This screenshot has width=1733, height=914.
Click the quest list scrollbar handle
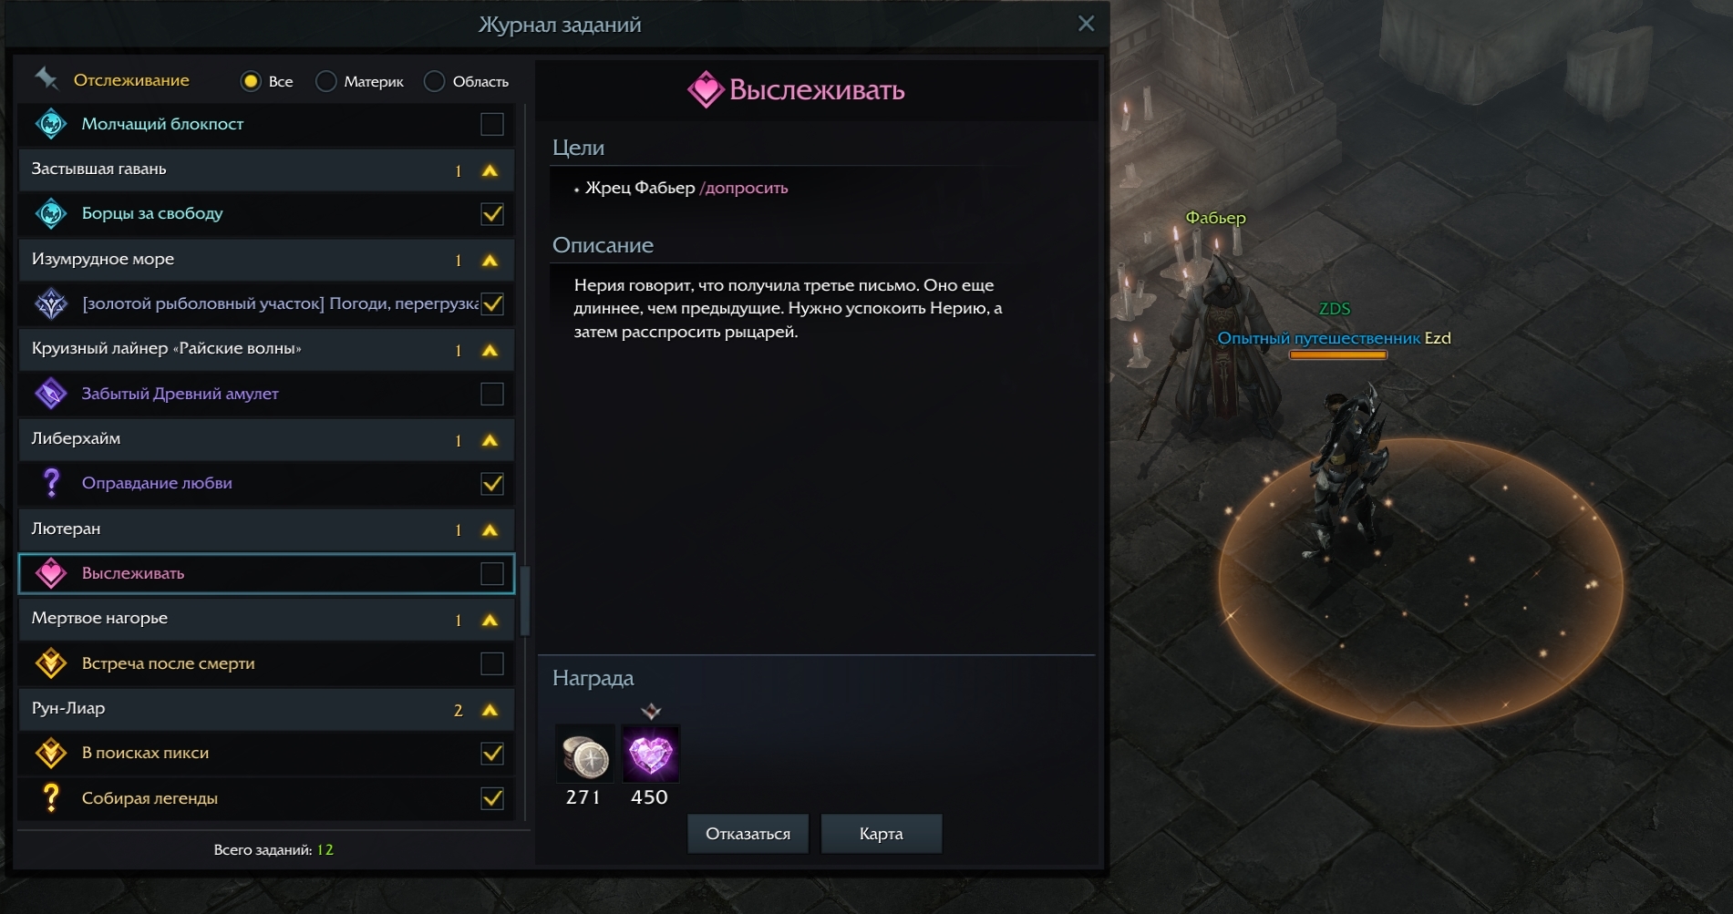click(x=525, y=601)
